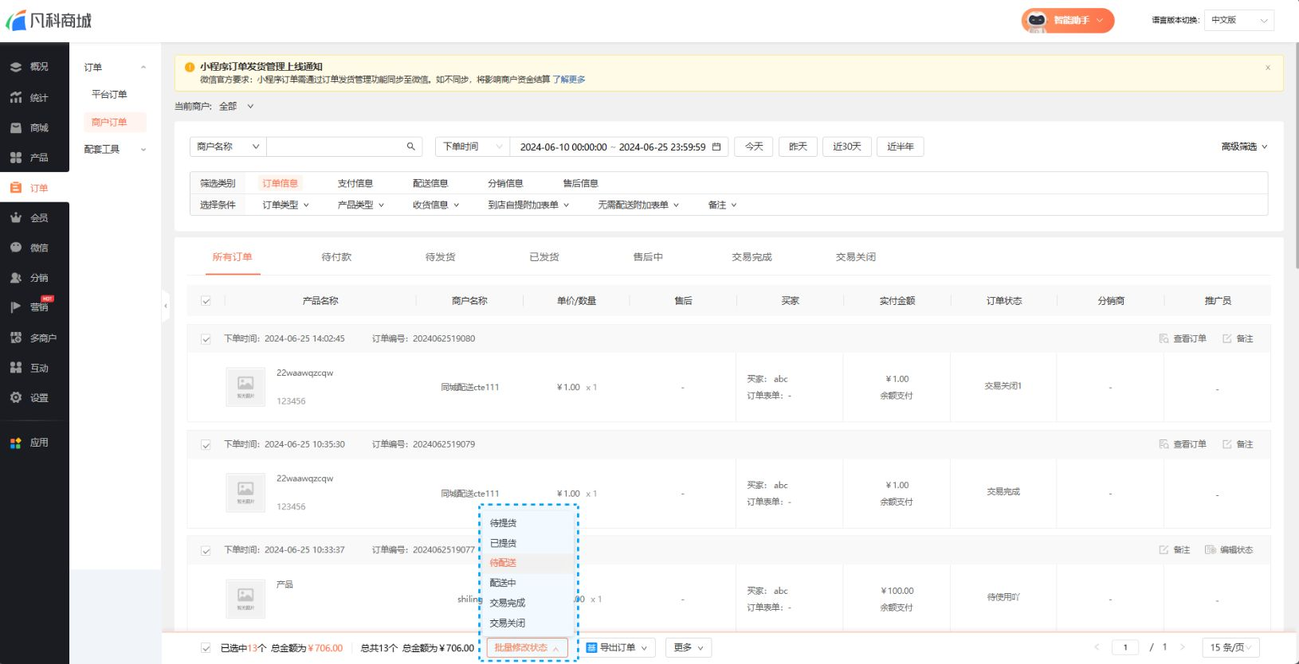Click the 今天 date button
Screen dimensions: 1299x664
click(754, 146)
